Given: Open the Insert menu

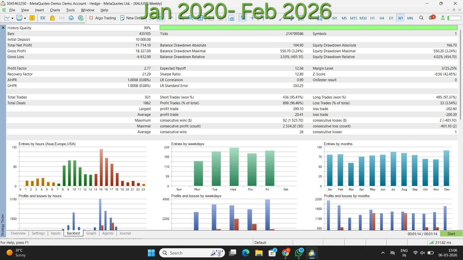Looking at the screenshot, I should pos(39,10).
